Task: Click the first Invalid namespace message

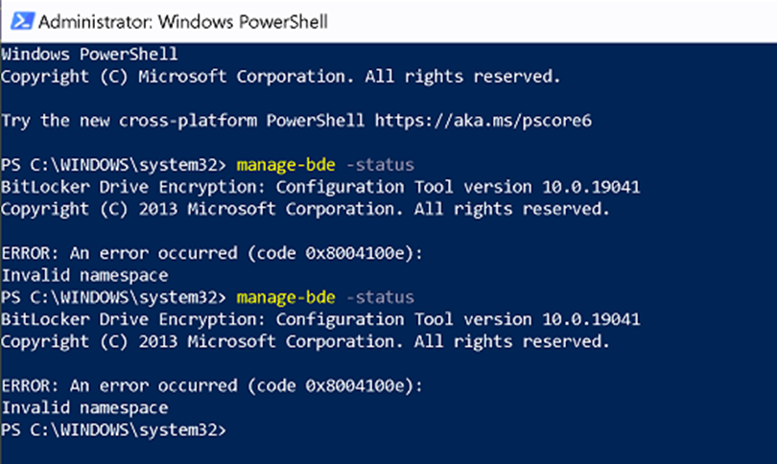Action: [84, 276]
